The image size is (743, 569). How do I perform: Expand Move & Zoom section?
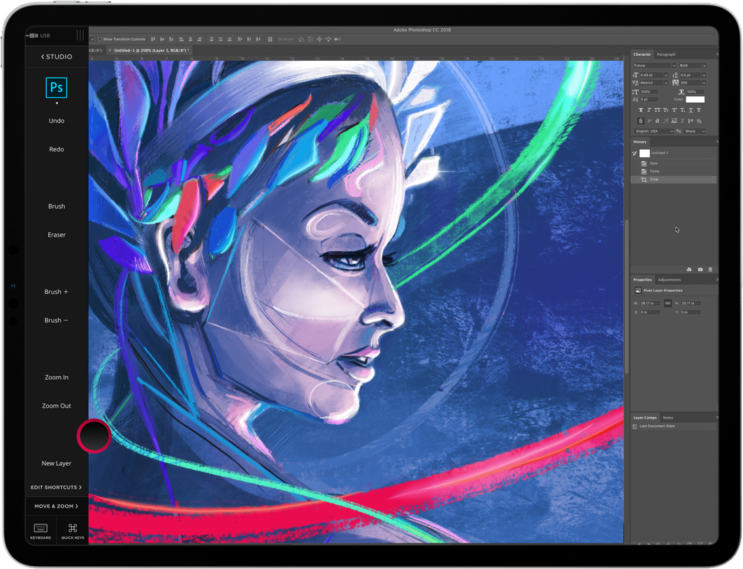(57, 506)
